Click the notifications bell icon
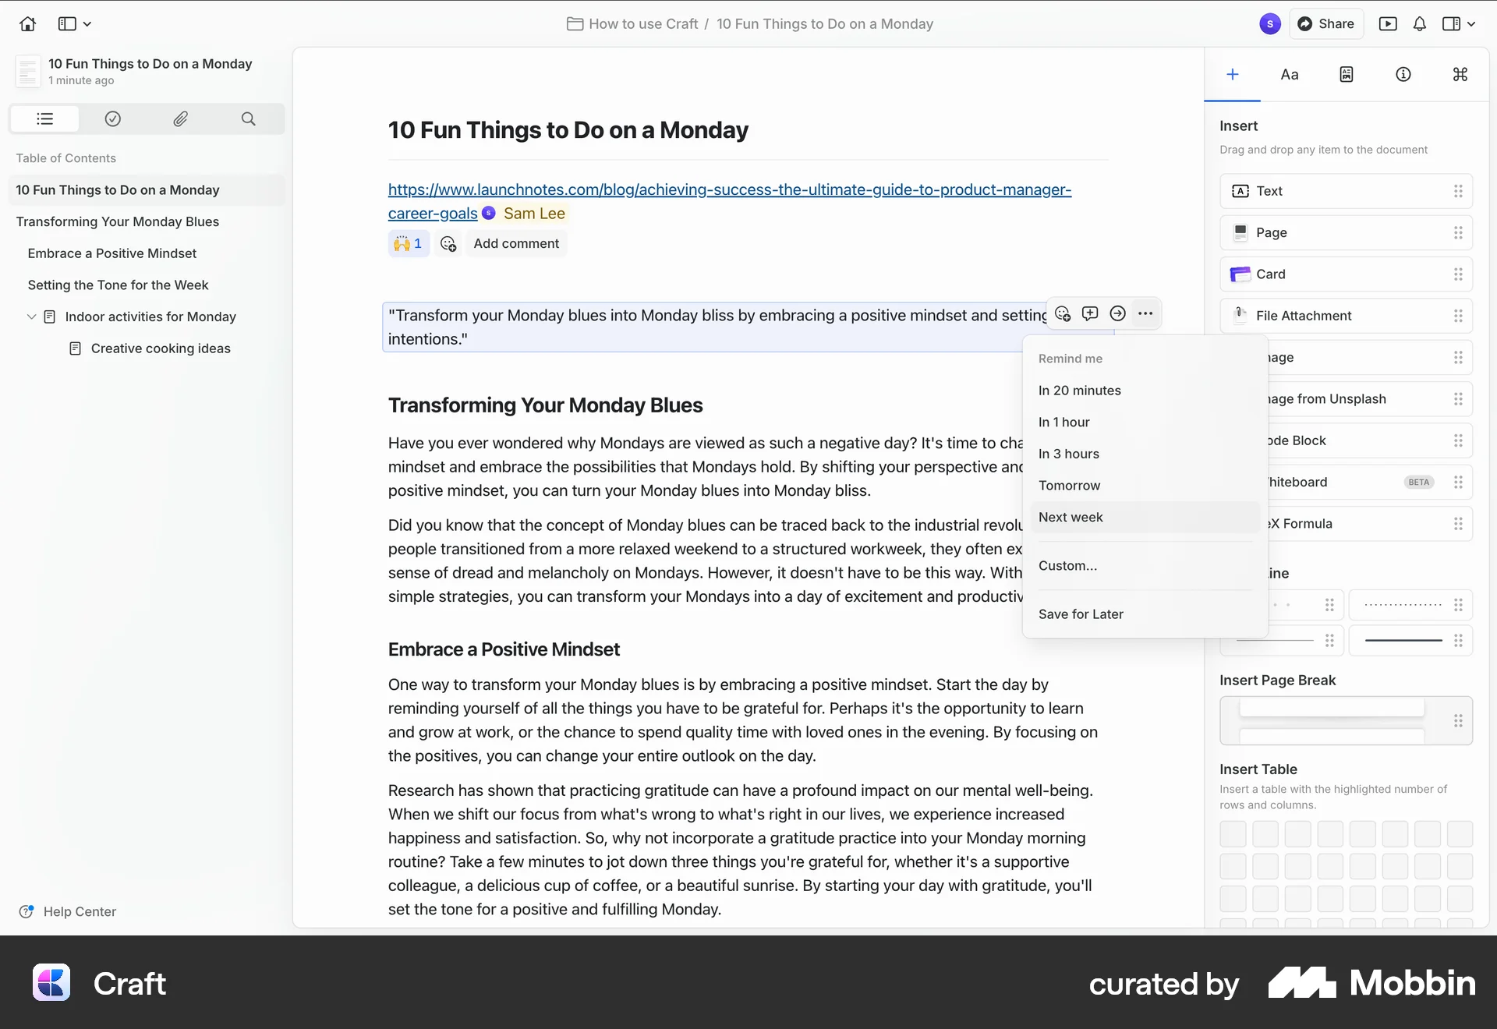 (1419, 24)
